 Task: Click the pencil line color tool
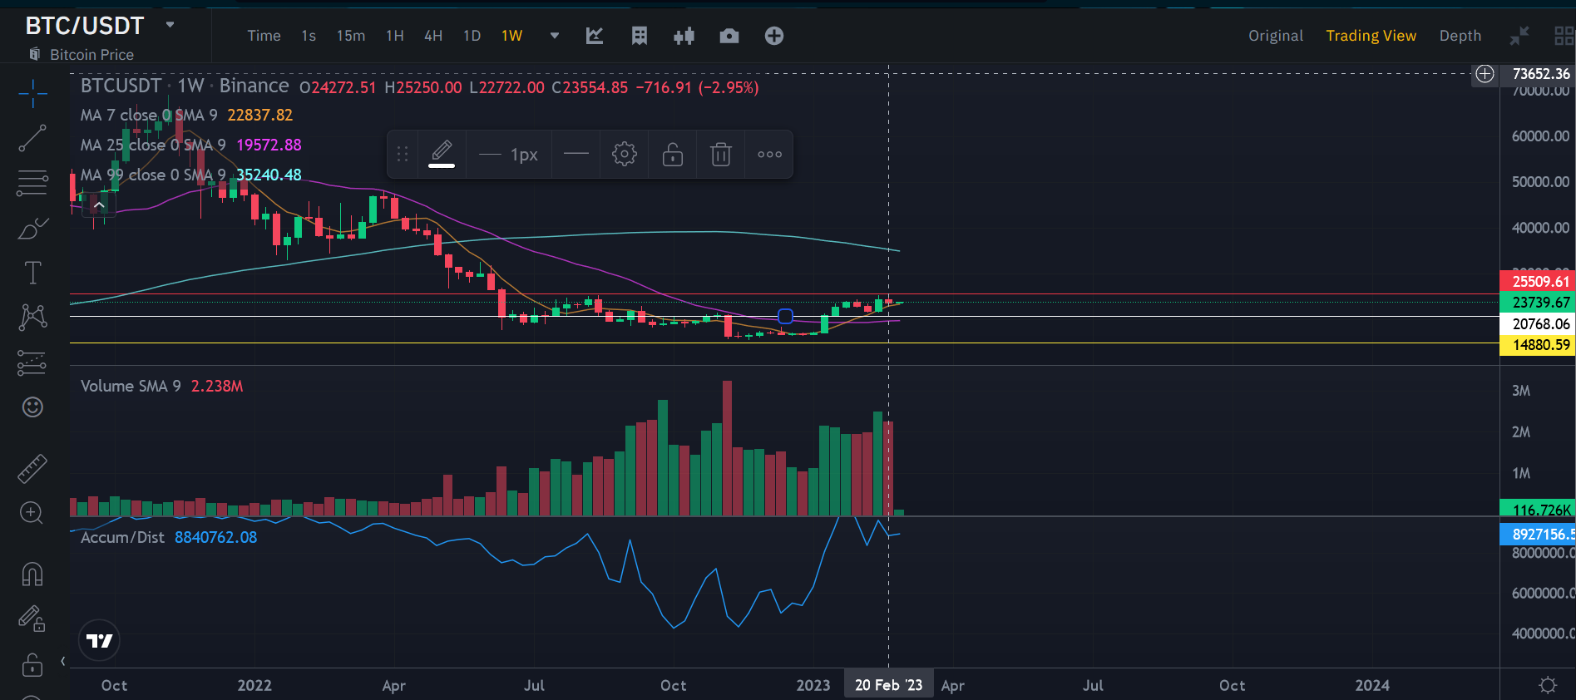click(442, 154)
